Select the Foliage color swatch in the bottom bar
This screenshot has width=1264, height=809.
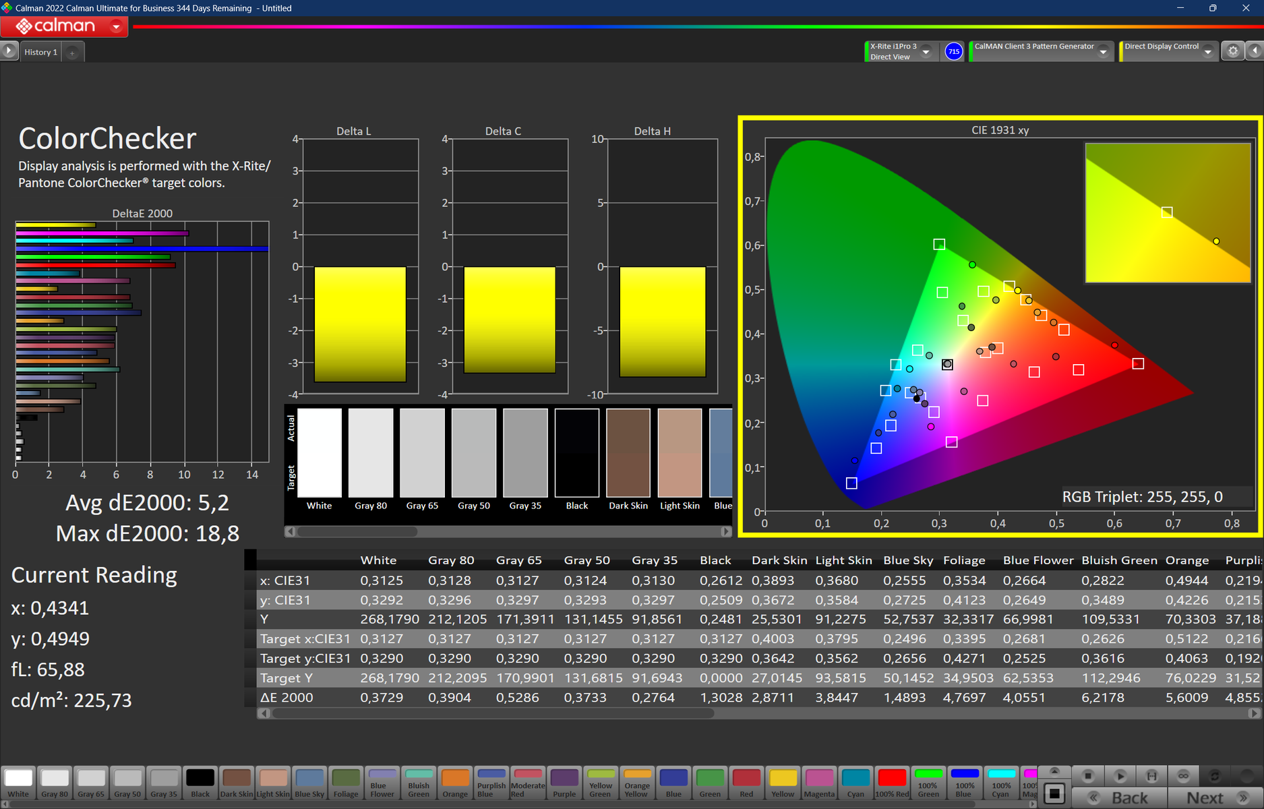click(x=346, y=783)
